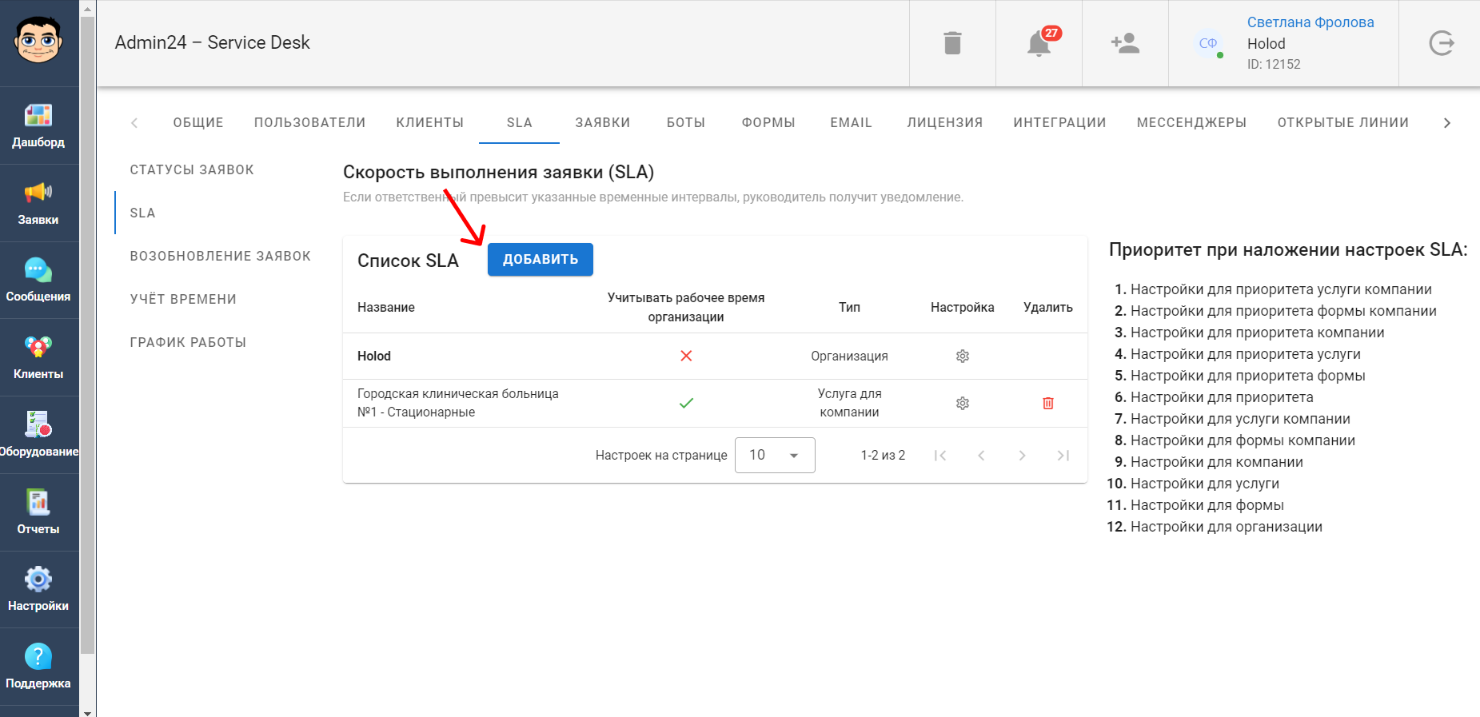Viewport: 1480px width, 717px height.
Task: Switch to the КЛИЕНТЫ tab
Action: [x=430, y=122]
